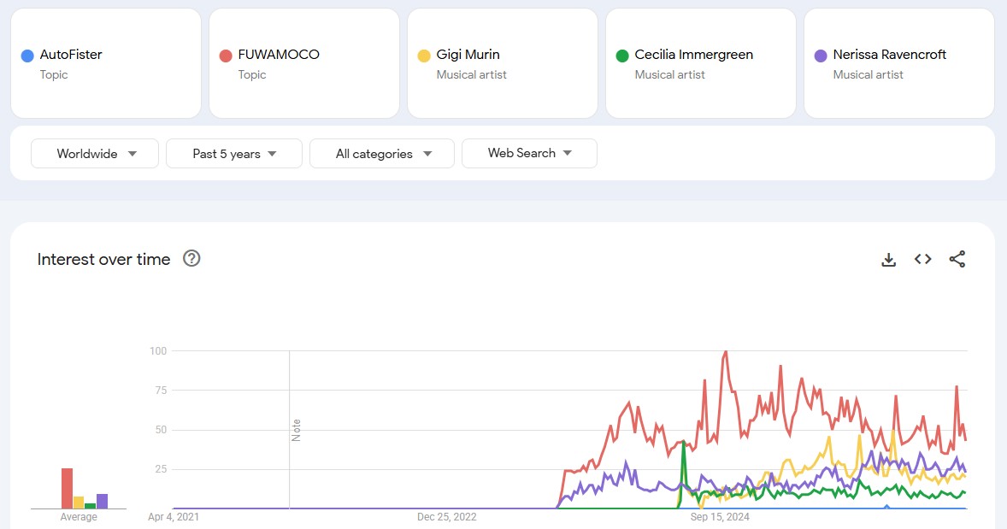Click the green Cecilia Immergreen color dot

[x=622, y=56]
